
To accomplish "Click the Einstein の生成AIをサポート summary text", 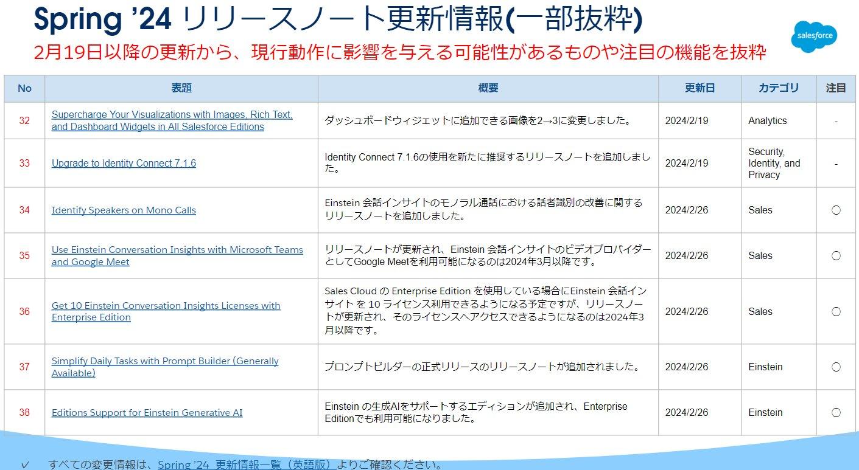I will (476, 412).
